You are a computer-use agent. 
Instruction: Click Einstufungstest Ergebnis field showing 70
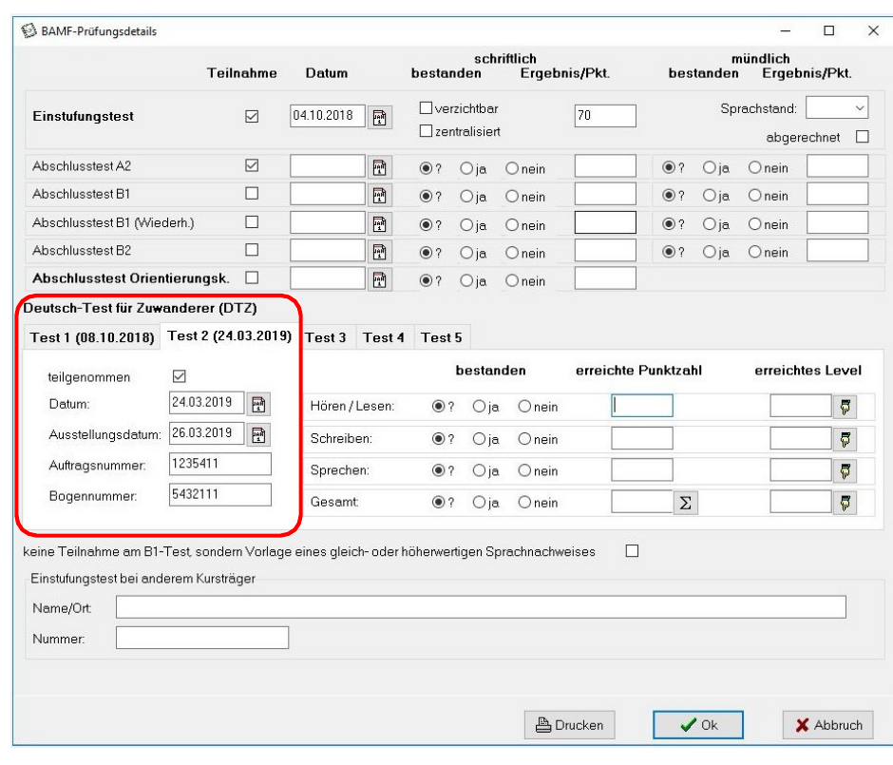click(x=605, y=116)
